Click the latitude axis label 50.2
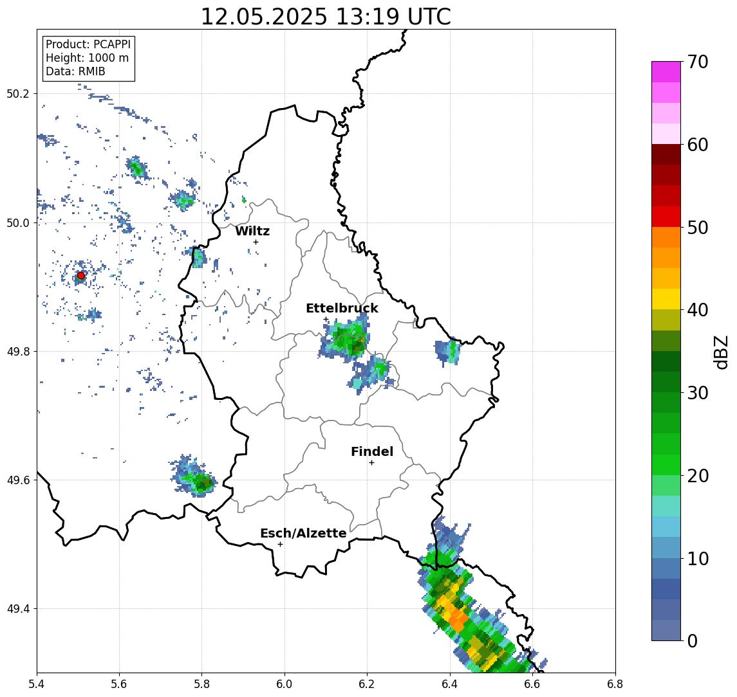 [18, 93]
